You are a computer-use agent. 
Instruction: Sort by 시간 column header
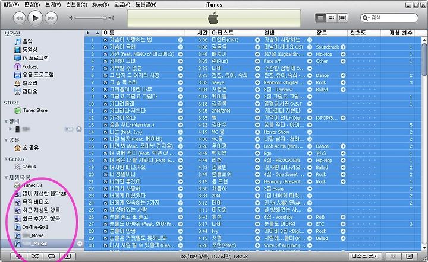[x=197, y=33]
